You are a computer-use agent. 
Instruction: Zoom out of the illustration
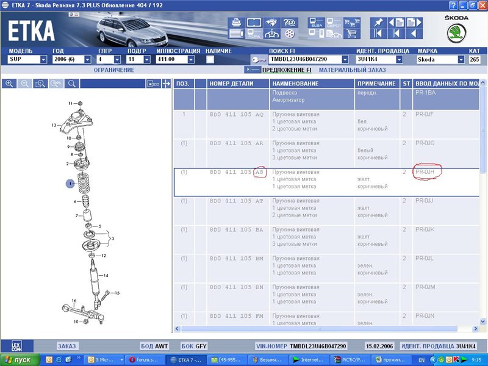25,84
